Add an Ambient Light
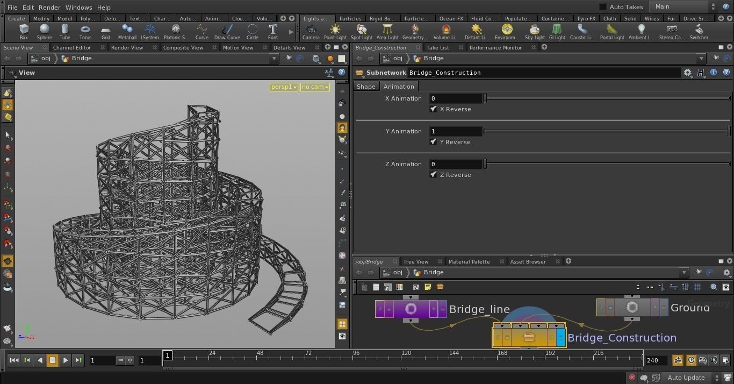This screenshot has height=384, width=734. 641,32
